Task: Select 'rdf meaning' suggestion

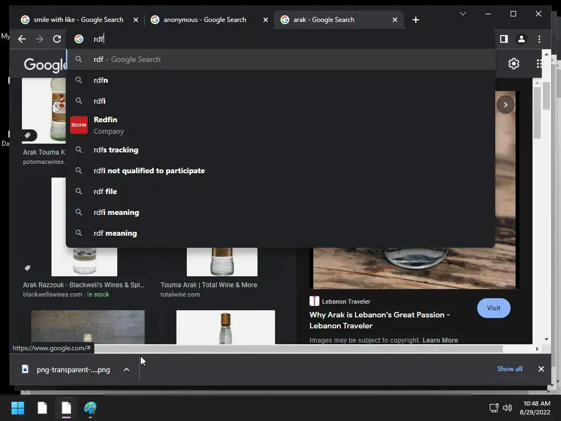Action: point(280,233)
